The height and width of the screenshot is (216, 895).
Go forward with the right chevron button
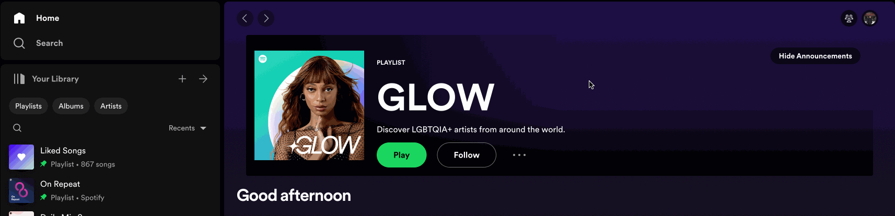(x=266, y=18)
